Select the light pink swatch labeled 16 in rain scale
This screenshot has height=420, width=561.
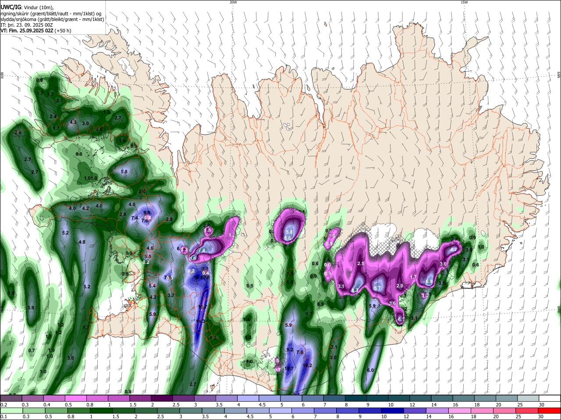[x=459, y=411]
